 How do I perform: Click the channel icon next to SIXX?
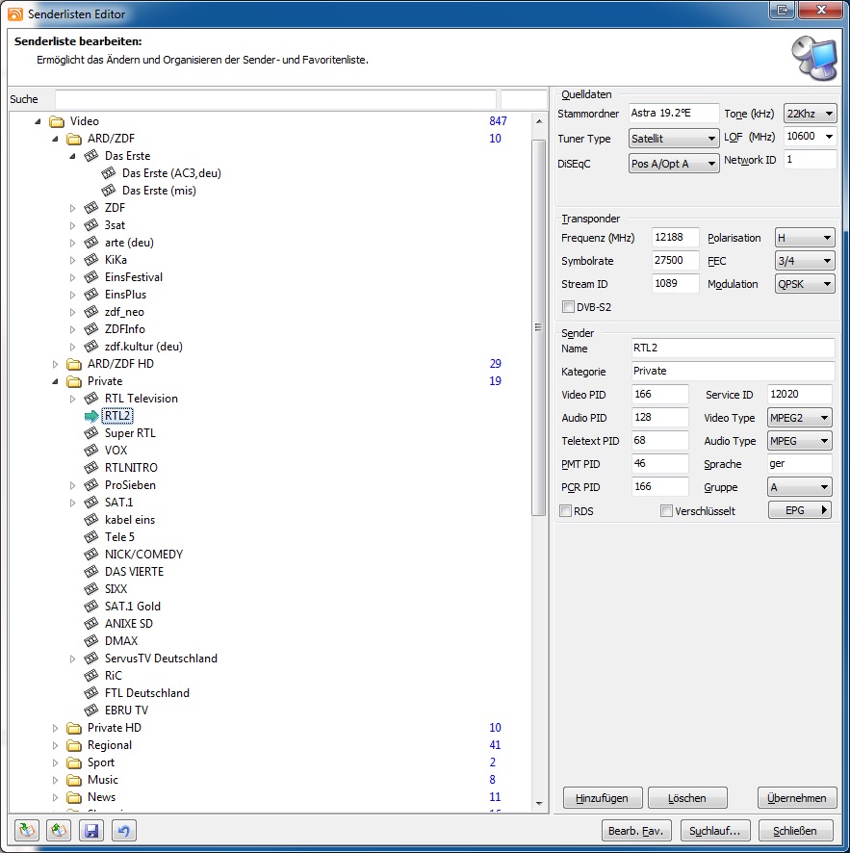[x=91, y=589]
